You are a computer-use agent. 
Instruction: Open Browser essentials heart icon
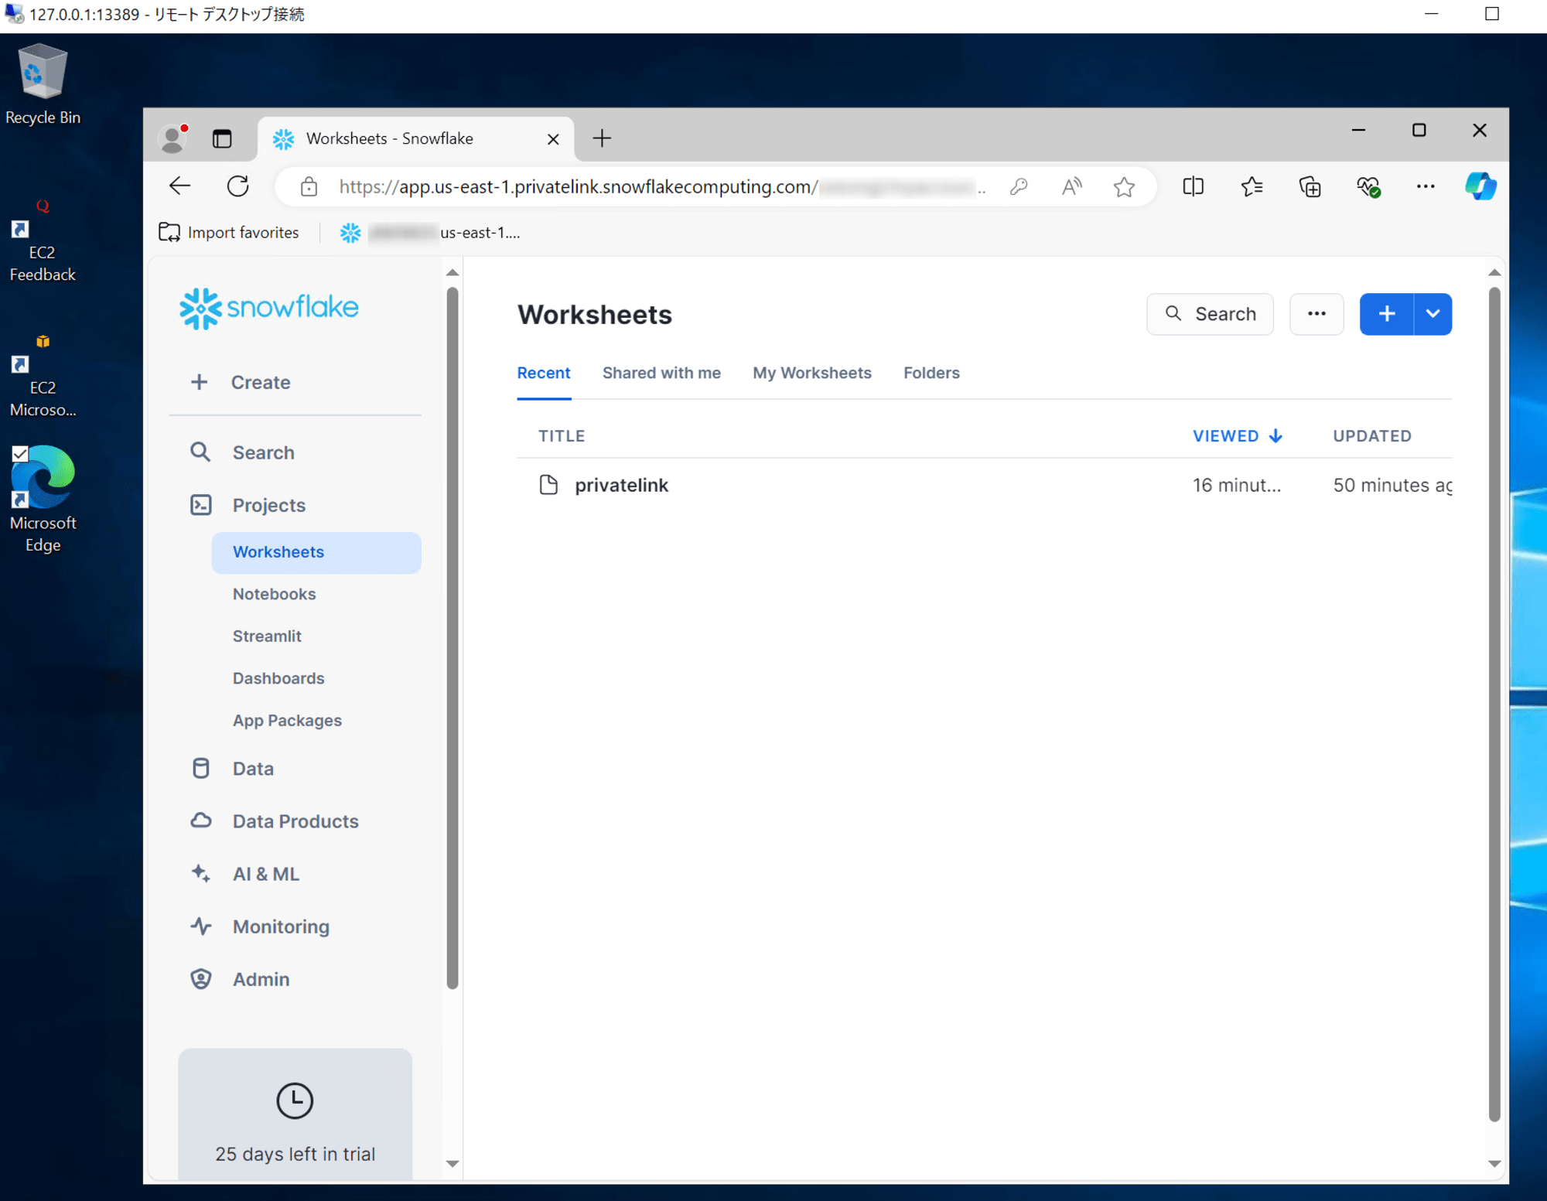point(1368,186)
